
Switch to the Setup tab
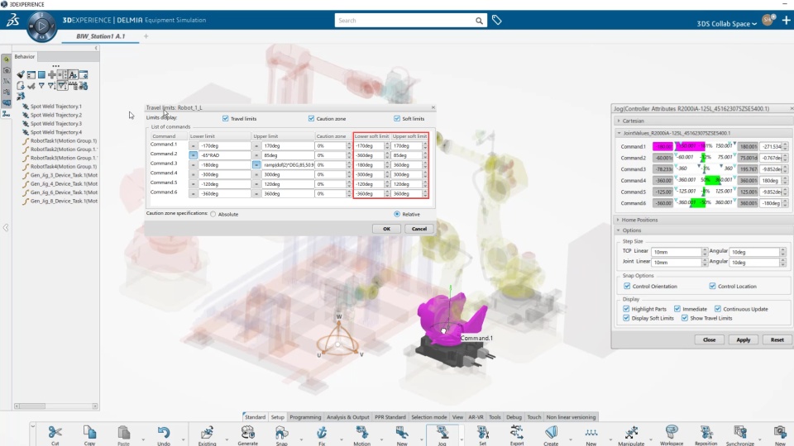click(278, 417)
